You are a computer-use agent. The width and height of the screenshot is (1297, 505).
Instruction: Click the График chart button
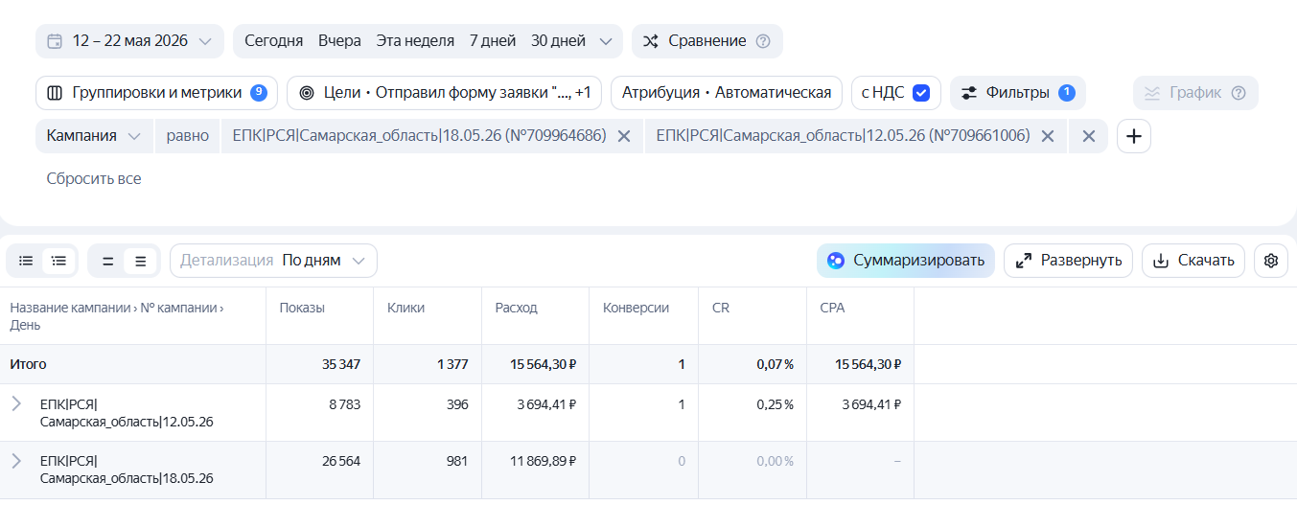(1195, 93)
